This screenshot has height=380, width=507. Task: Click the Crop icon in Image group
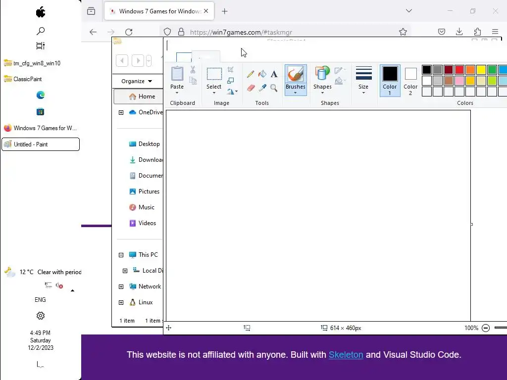[231, 69]
